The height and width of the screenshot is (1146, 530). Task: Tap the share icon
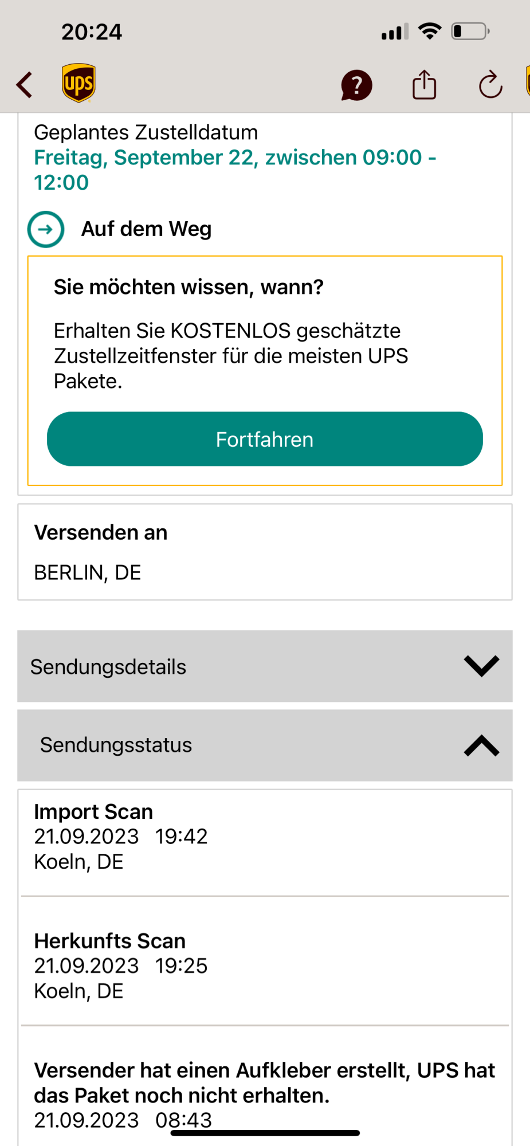424,85
